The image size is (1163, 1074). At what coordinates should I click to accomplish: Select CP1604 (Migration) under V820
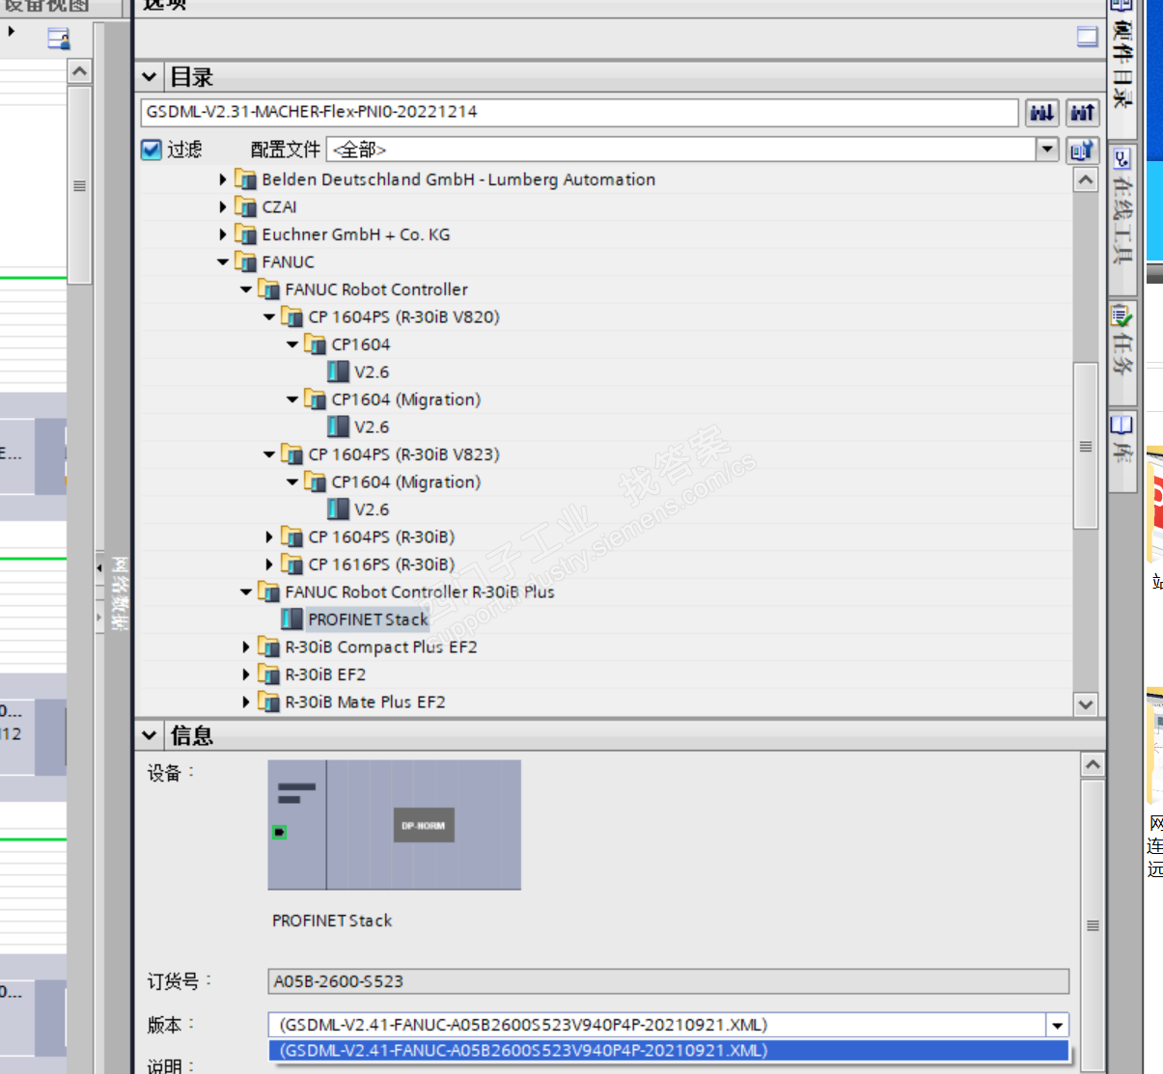(x=405, y=399)
